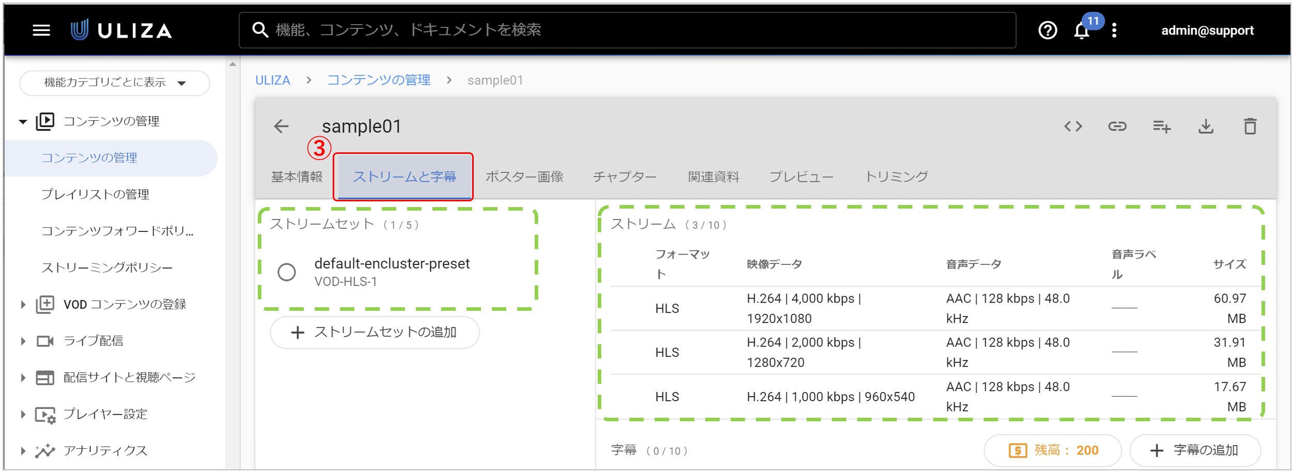
Task: Switch to the トリミング tab
Action: (896, 177)
